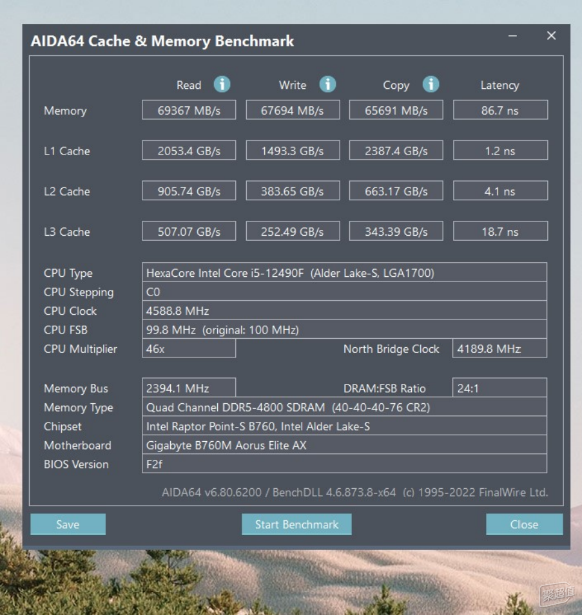Screen dimensions: 582x615
Task: Click the CPU Stepping C0 field
Action: 344,292
